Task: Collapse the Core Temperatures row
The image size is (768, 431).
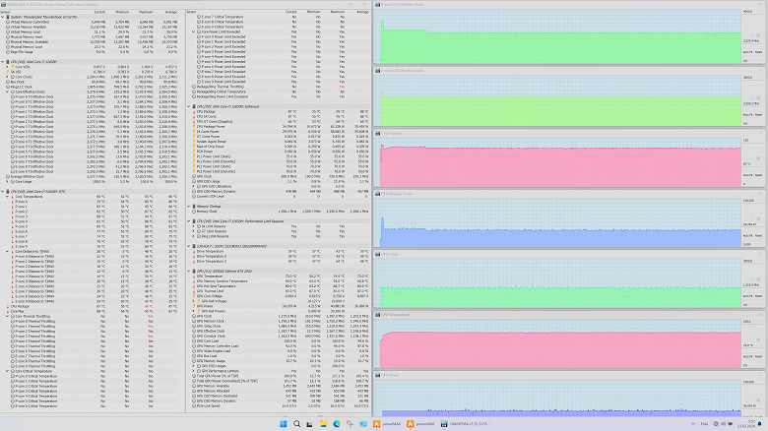Action: click(x=7, y=197)
